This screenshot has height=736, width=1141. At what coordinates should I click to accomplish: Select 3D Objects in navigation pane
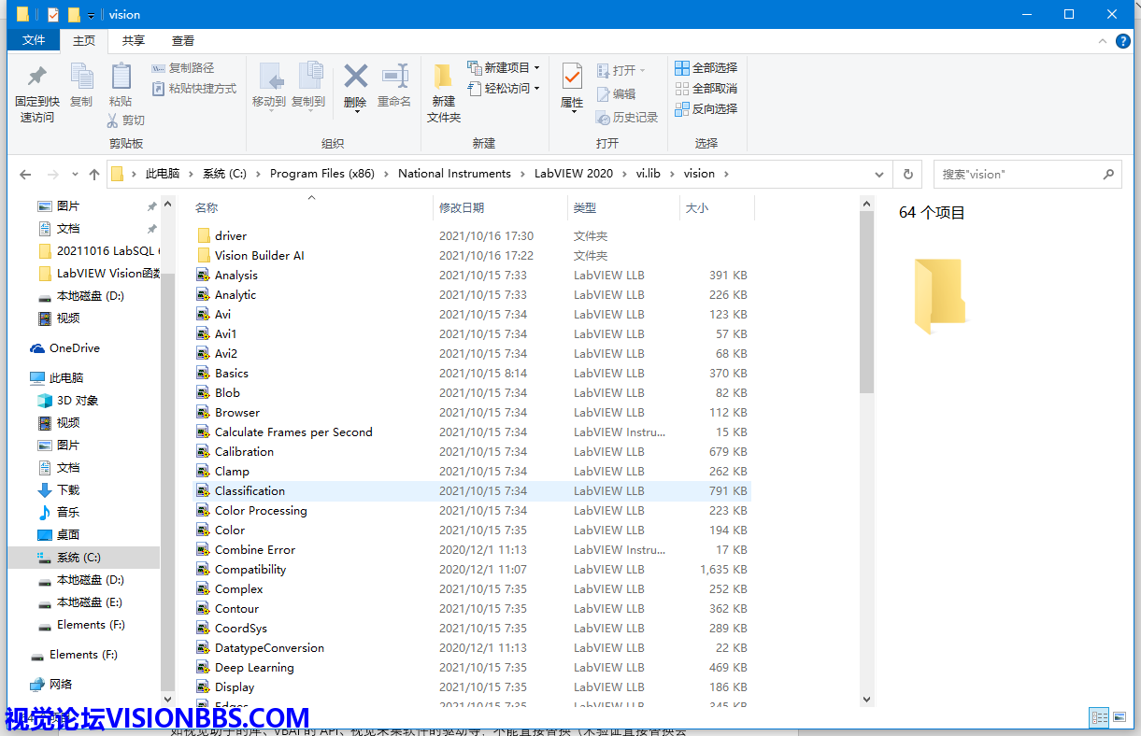77,400
